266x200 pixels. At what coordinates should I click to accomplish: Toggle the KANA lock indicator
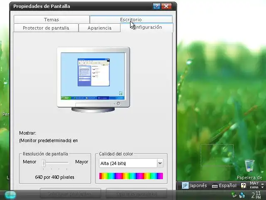[254, 187]
